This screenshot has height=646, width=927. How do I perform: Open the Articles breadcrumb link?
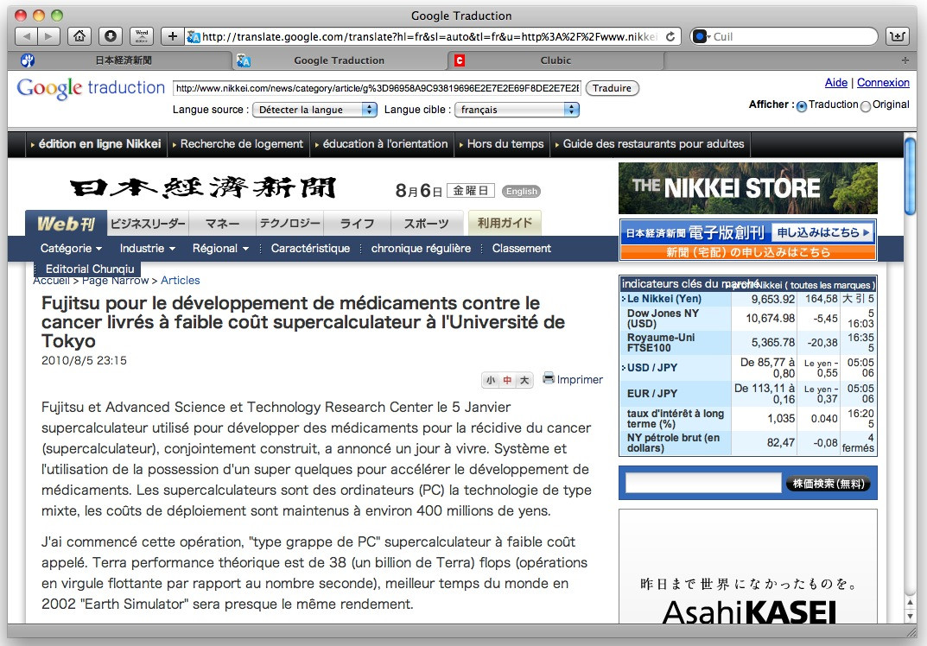tap(181, 280)
